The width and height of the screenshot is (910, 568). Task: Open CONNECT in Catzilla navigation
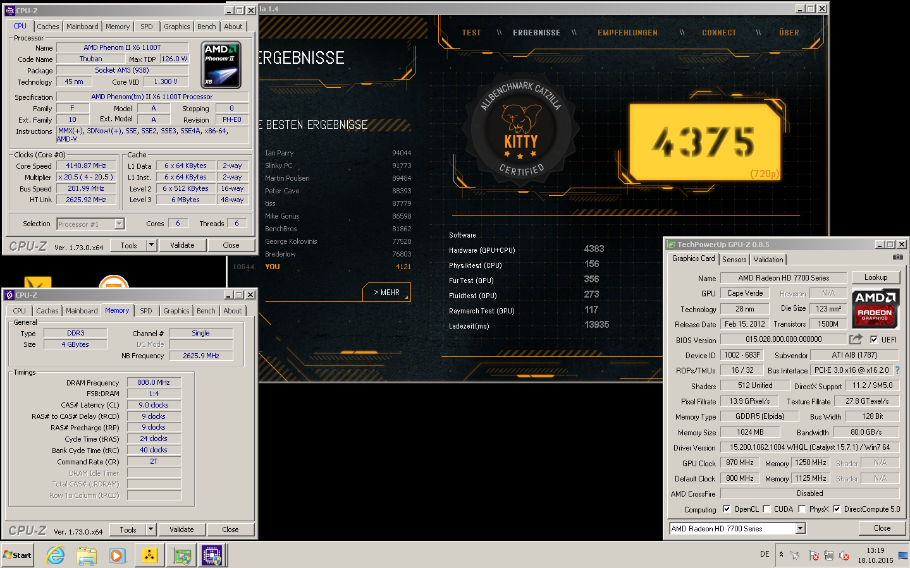point(719,33)
